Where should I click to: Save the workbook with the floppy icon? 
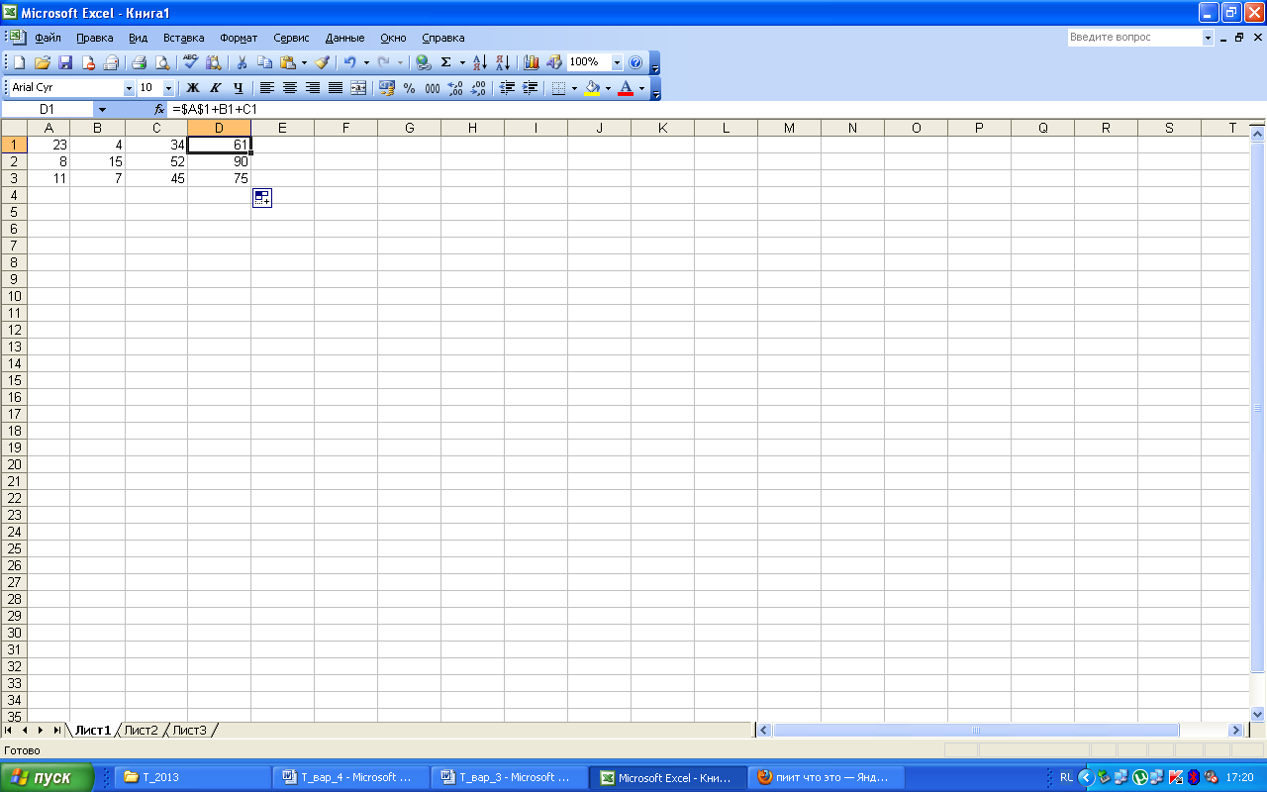(65, 62)
